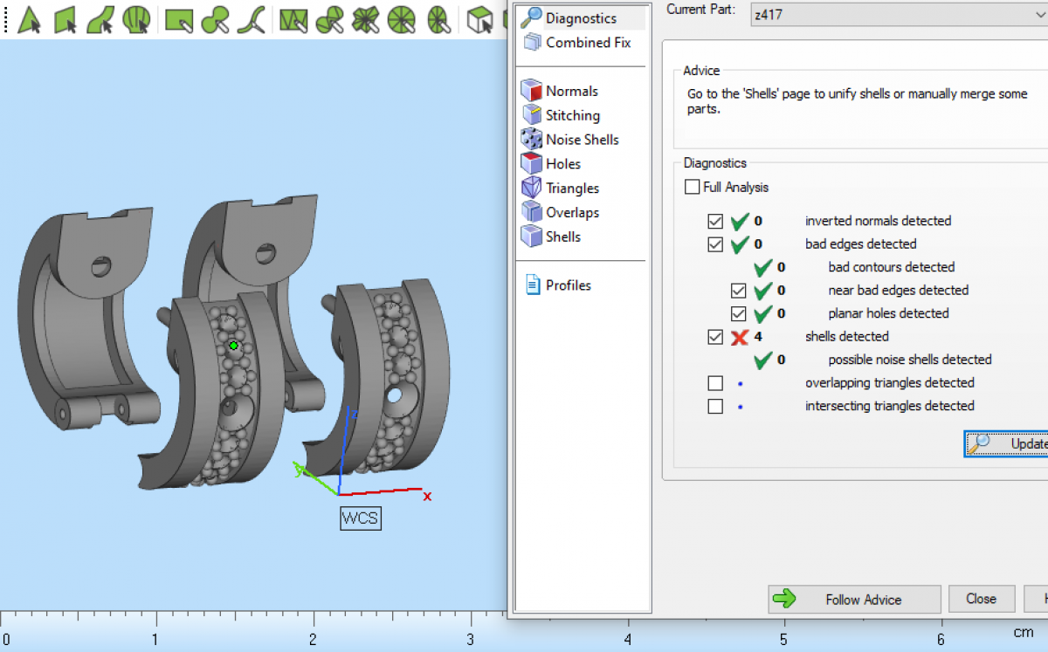Image resolution: width=1048 pixels, height=652 pixels.
Task: Open the Normals fix page
Action: 571,91
